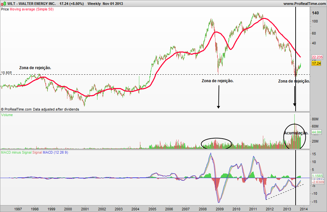Click the 2000 year on time axis
The width and height of the screenshot is (327, 212).
(x=68, y=209)
